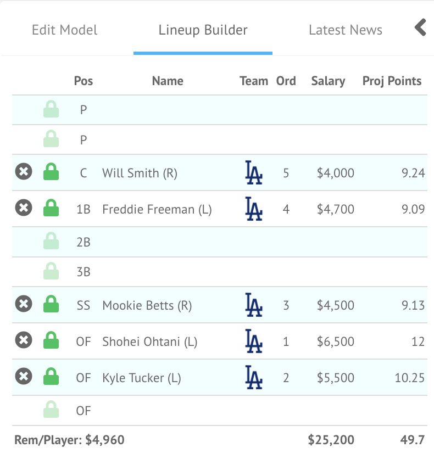The height and width of the screenshot is (459, 434).
Task: Click the Name column header
Action: pos(168,81)
